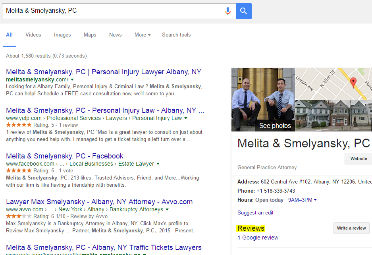
Task: Open the 1 Google review link
Action: coord(258,238)
